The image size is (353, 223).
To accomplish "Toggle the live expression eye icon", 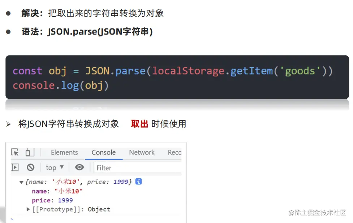I will (79, 167).
